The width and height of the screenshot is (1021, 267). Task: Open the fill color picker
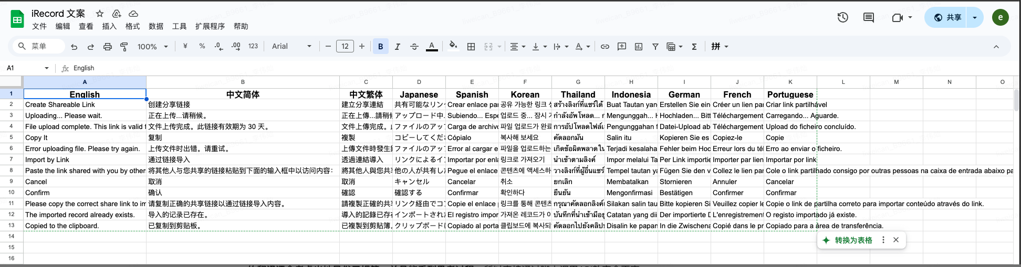tap(453, 46)
